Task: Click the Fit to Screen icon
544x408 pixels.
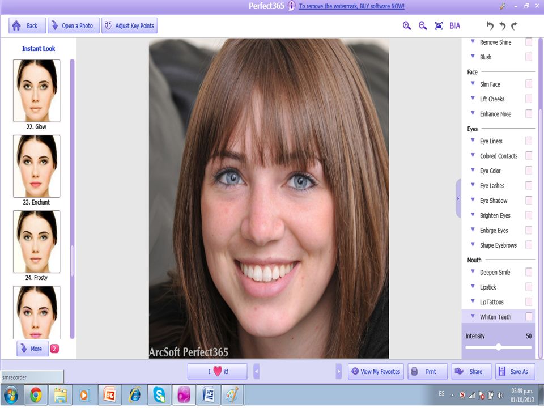Action: point(439,25)
